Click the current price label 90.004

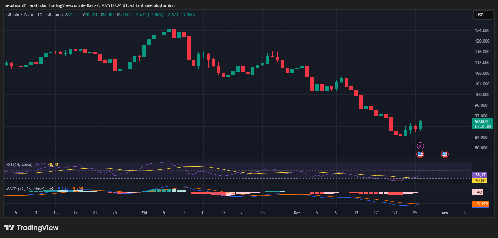tap(482, 121)
